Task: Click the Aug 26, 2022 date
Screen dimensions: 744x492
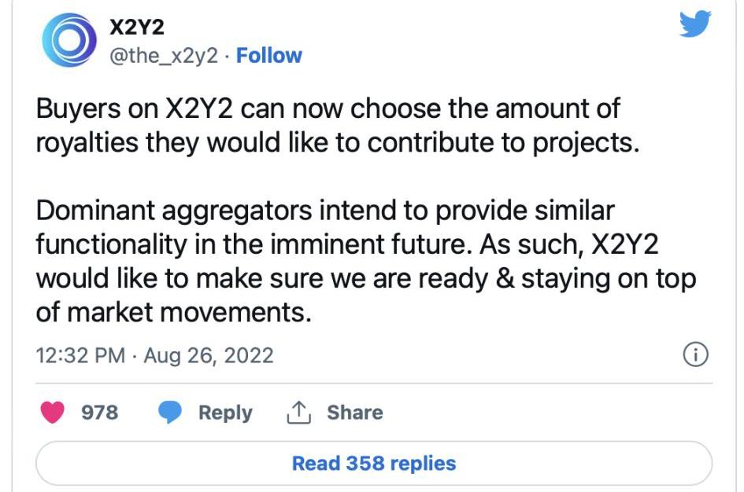Action: tap(207, 355)
